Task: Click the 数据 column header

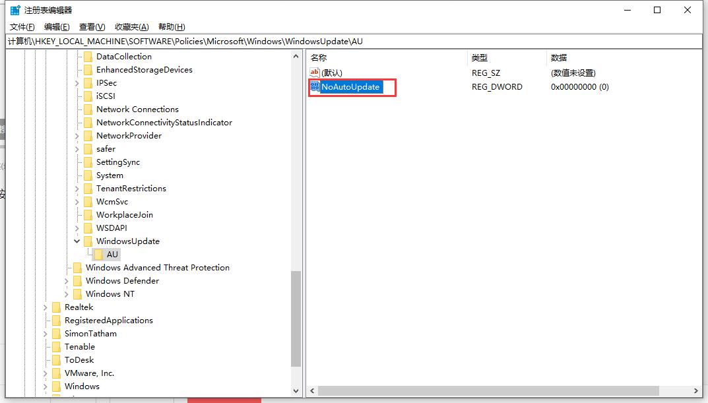Action: pos(623,58)
